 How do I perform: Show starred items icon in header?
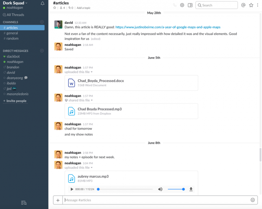click(x=251, y=5)
